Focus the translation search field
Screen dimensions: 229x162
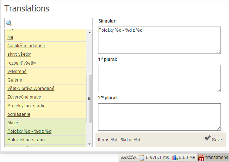click(48, 23)
